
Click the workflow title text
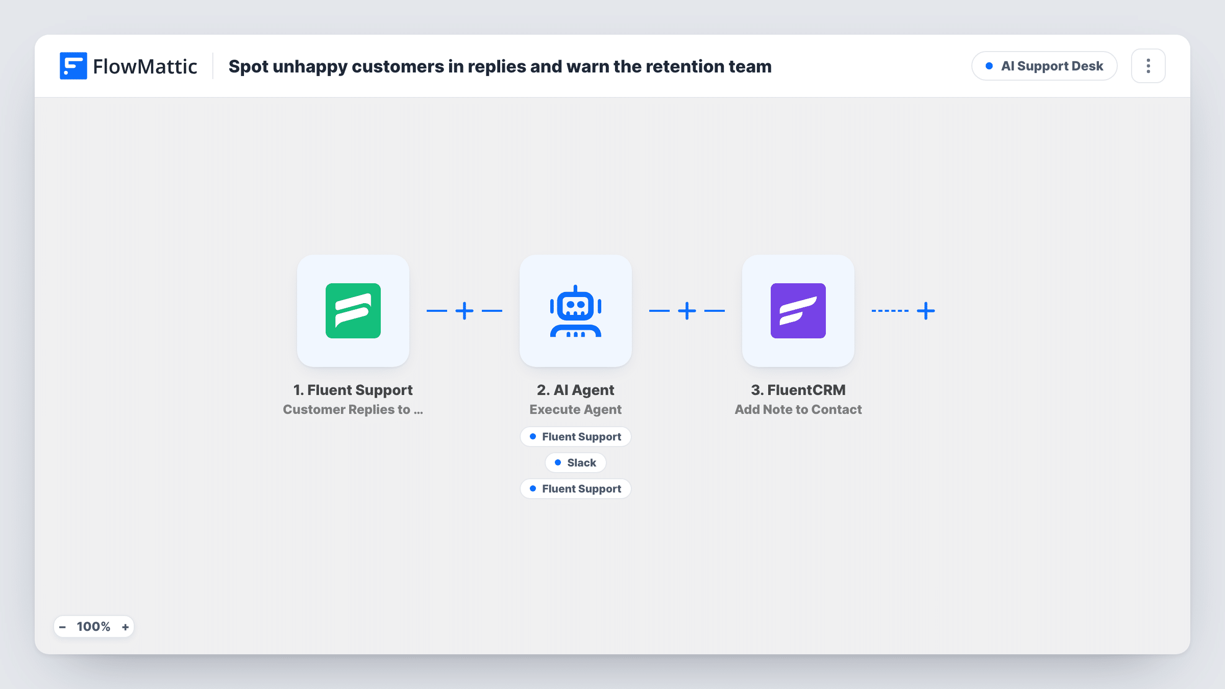pyautogui.click(x=500, y=66)
